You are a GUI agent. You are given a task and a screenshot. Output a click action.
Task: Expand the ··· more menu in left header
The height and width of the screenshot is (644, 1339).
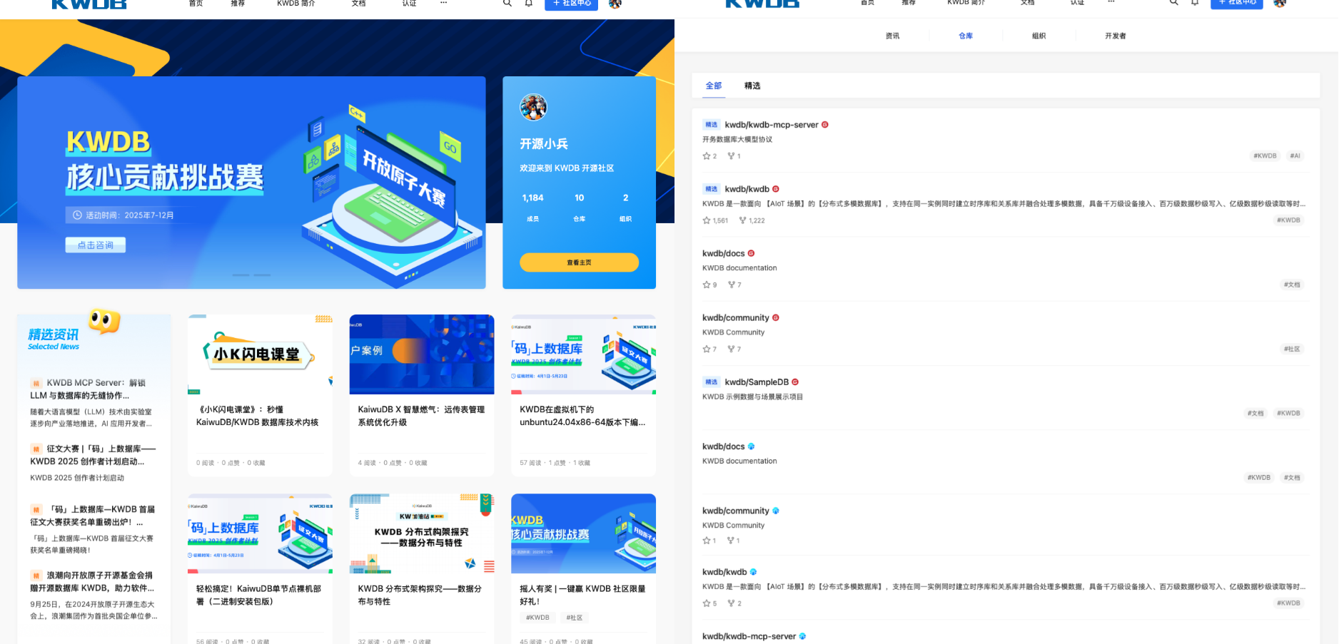443,4
